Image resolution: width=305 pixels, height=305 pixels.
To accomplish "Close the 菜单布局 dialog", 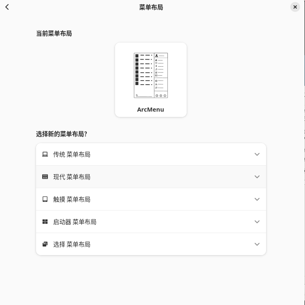I will pos(295,7).
